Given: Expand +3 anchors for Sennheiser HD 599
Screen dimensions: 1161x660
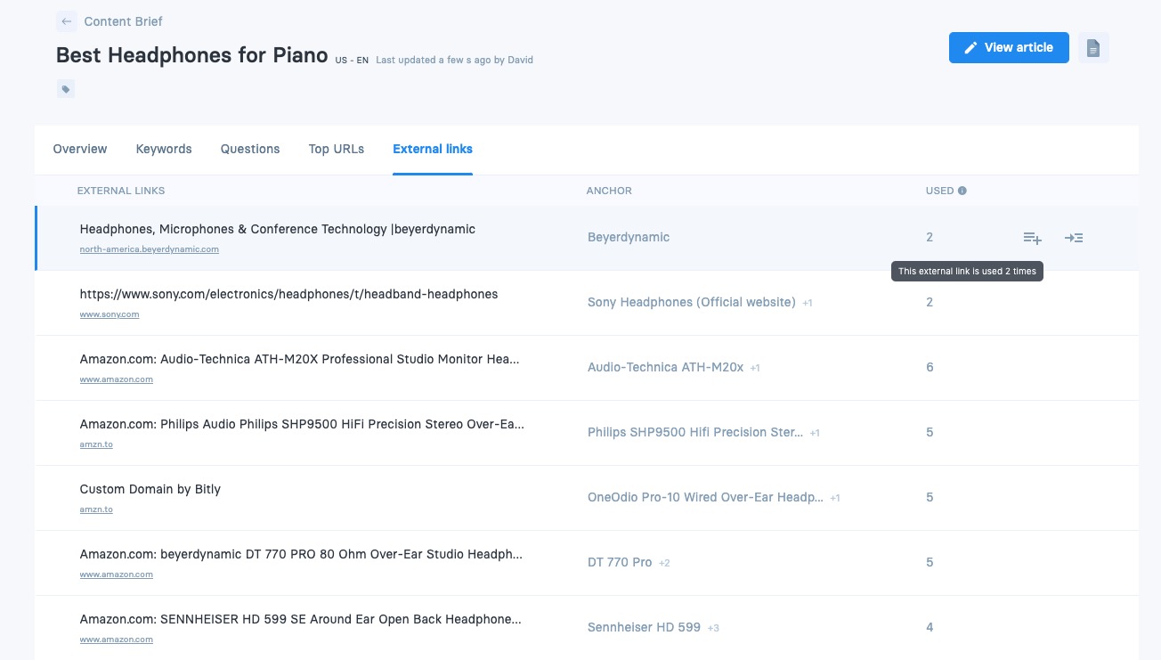Looking at the screenshot, I should [713, 628].
